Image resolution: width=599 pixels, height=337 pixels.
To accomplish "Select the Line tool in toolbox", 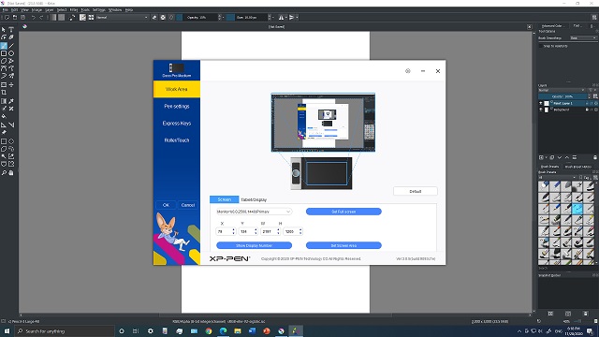I will click(x=11, y=46).
